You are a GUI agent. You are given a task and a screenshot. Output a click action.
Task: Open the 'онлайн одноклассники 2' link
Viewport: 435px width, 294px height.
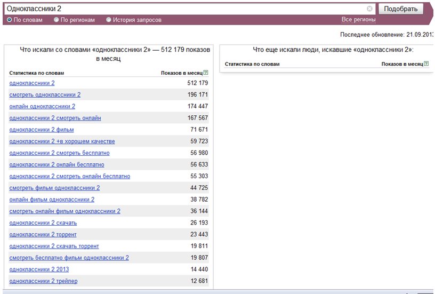click(42, 106)
